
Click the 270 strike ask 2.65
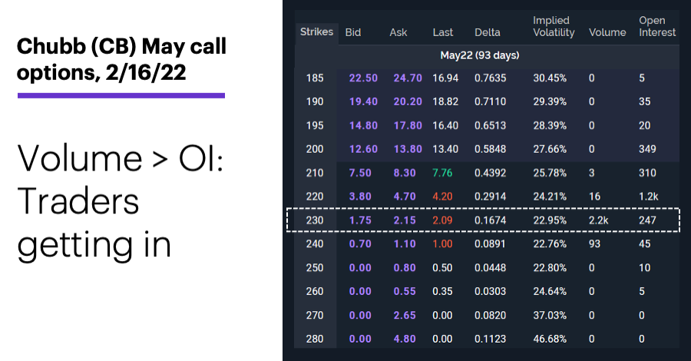coord(405,315)
